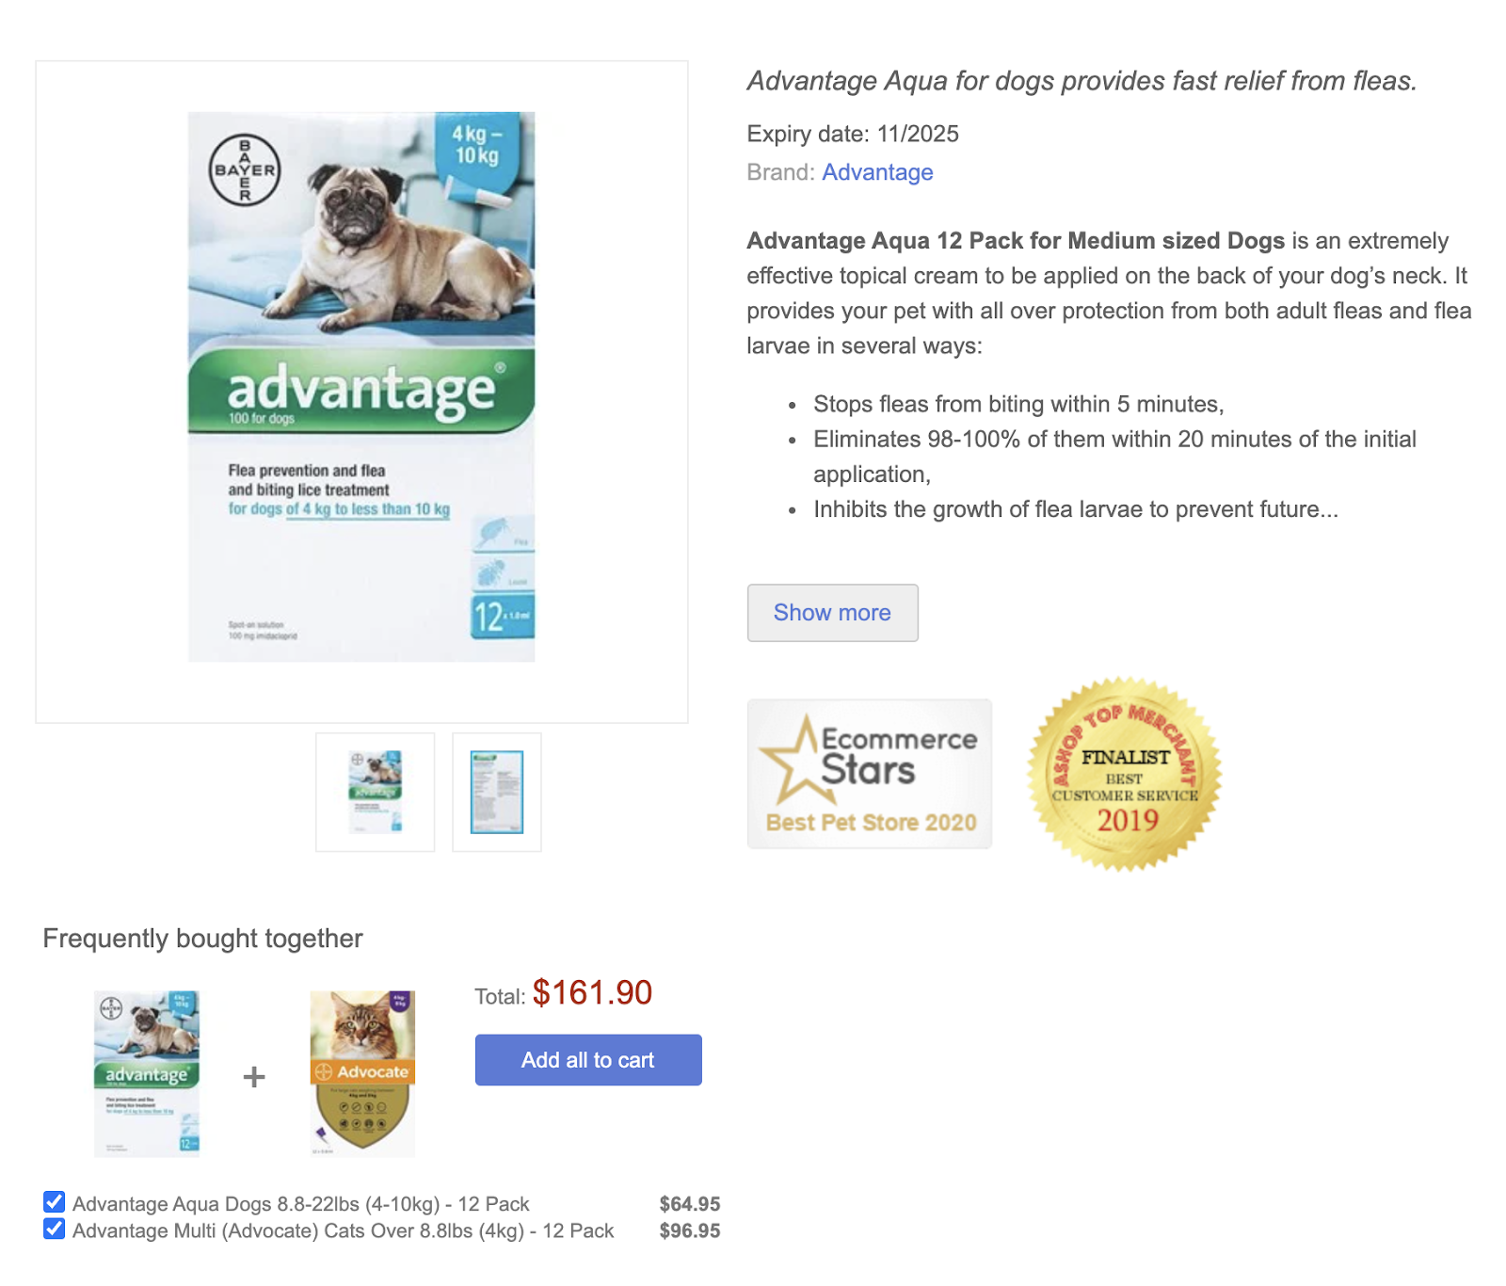The width and height of the screenshot is (1506, 1286).
Task: Click the 4kg–10kg weight tag on box
Action: pyautogui.click(x=477, y=144)
